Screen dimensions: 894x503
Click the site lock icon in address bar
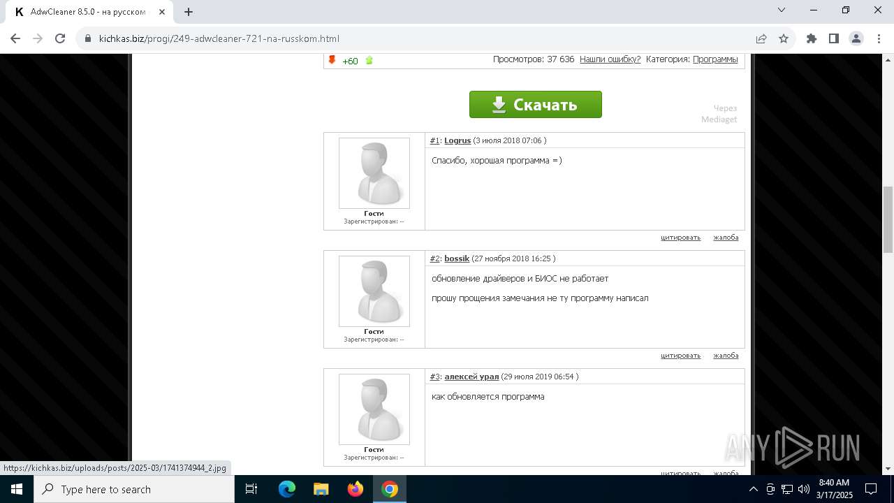pos(88,38)
